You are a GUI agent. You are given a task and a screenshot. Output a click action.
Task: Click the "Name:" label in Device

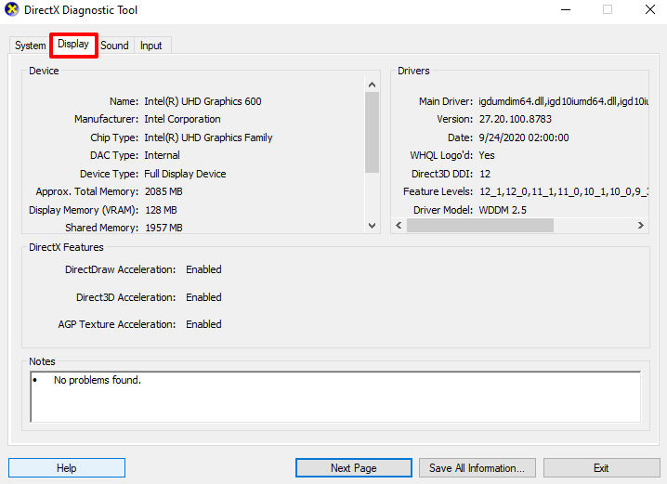[124, 101]
